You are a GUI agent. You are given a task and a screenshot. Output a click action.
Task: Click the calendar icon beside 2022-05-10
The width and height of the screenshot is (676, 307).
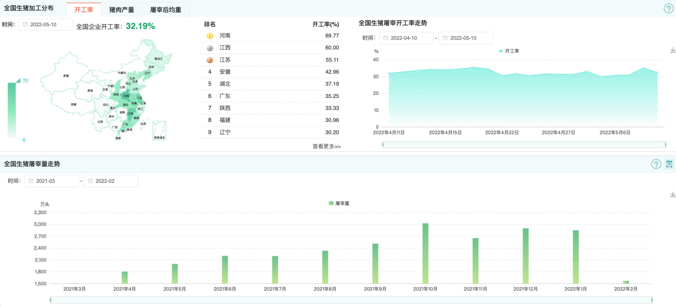pyautogui.click(x=25, y=24)
